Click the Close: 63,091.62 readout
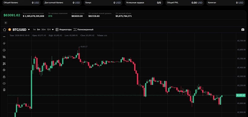248x117 pixels. point(87,35)
